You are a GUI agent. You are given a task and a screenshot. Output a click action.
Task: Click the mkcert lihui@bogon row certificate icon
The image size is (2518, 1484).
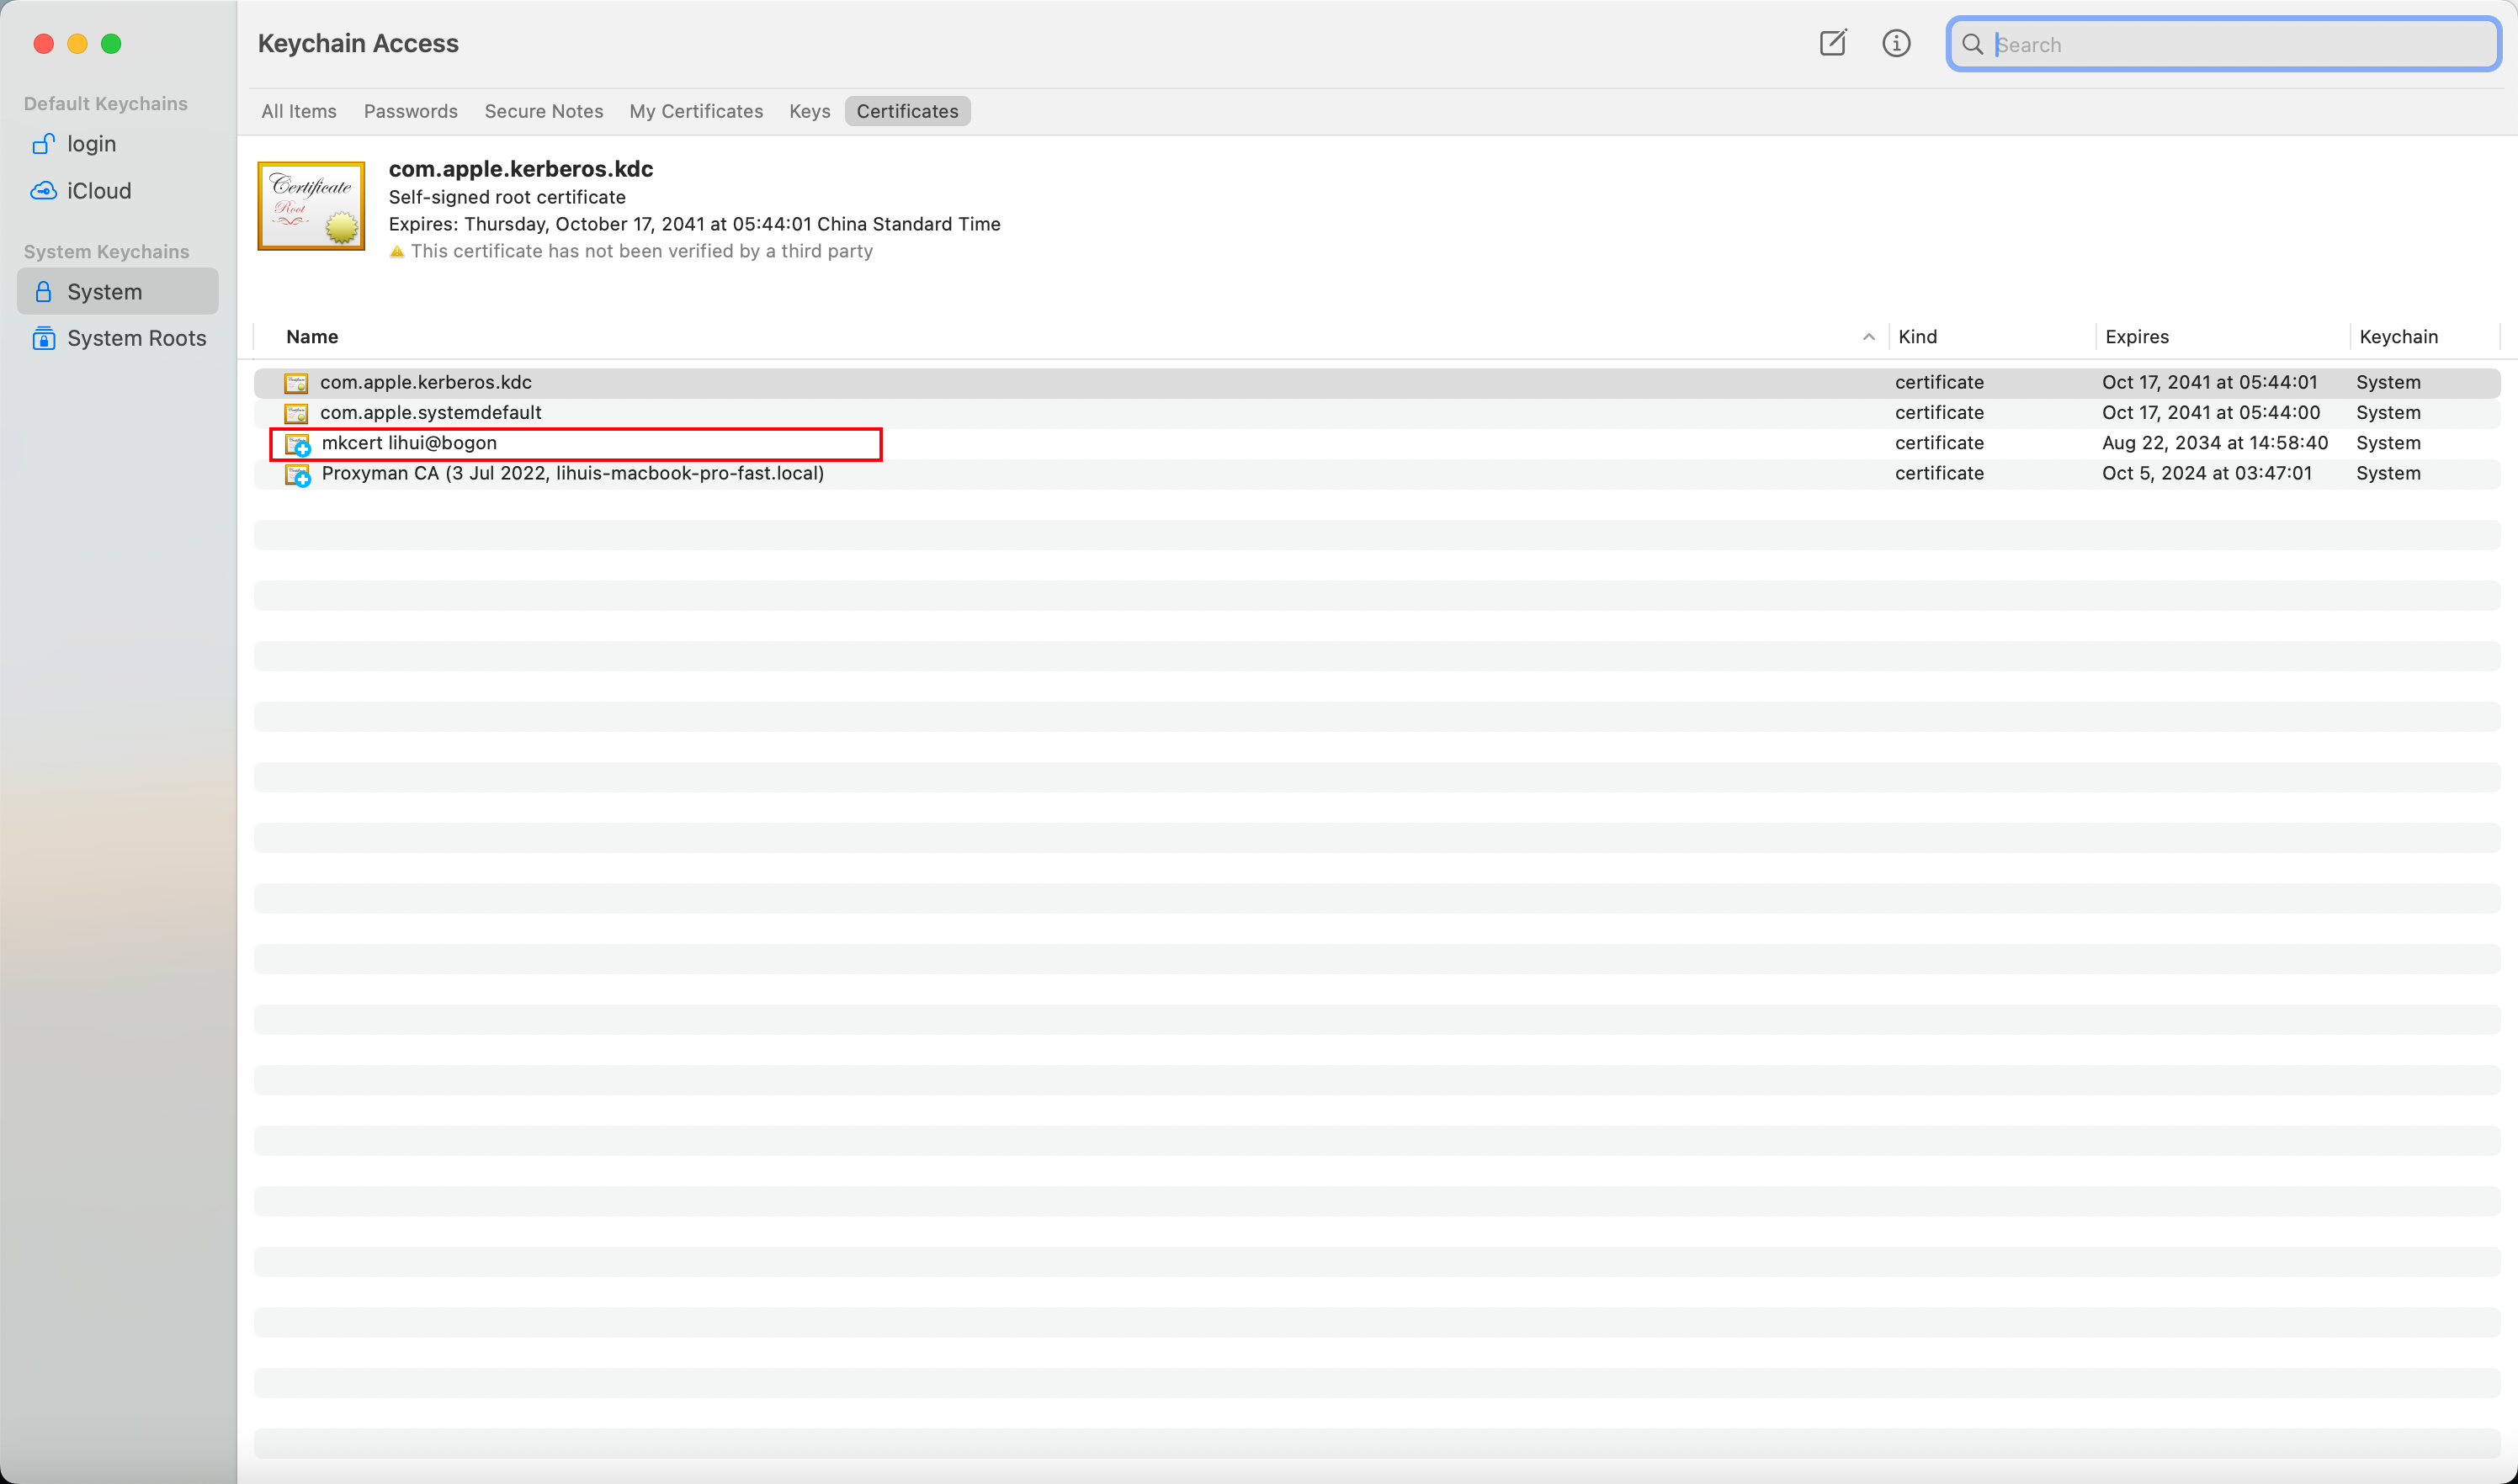pyautogui.click(x=297, y=444)
